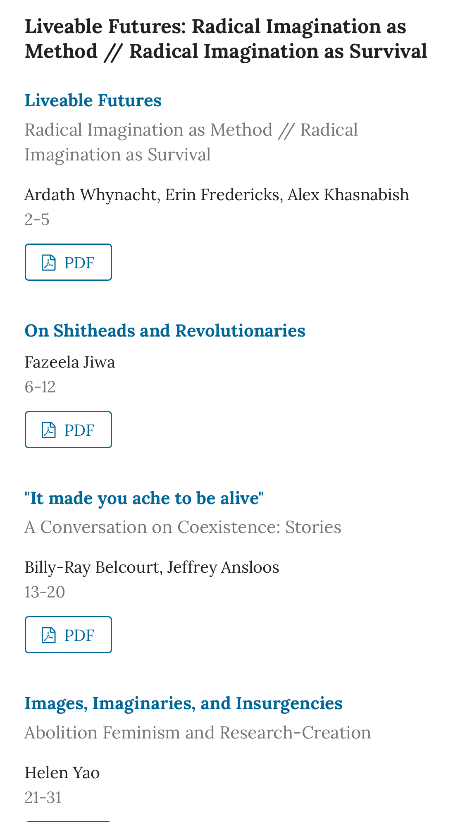Open the Images, Imaginaries, and Insurgencies article

(184, 703)
